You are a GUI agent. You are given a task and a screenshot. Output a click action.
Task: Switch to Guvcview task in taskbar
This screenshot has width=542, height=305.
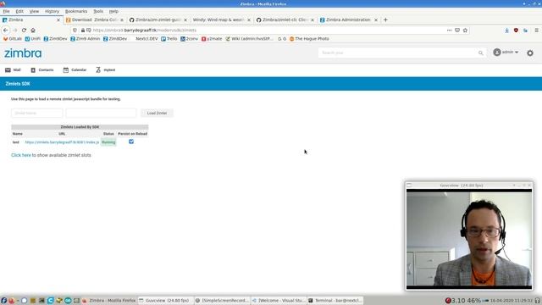[165, 301]
